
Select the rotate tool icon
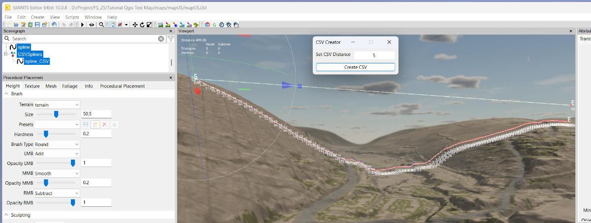pos(142,25)
